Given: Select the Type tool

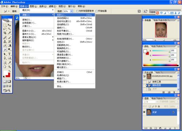Looking at the screenshot, I should point(9,54).
